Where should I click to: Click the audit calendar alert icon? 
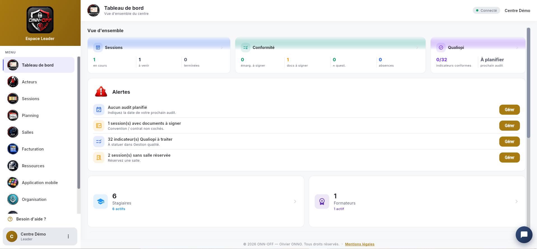coord(99,110)
